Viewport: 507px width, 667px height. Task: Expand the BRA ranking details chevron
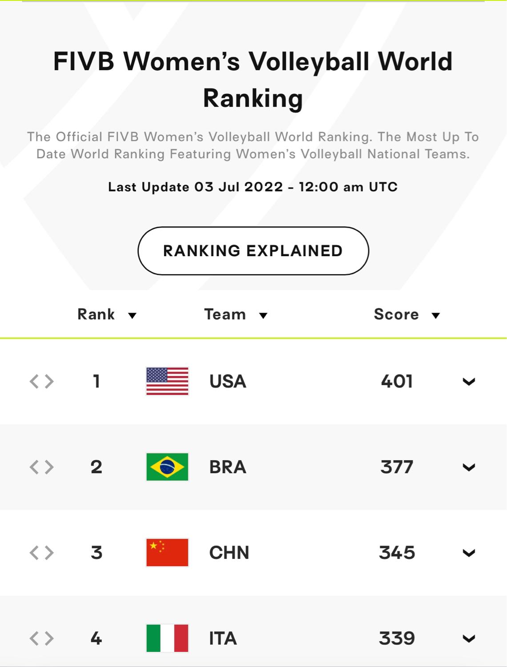tap(469, 467)
